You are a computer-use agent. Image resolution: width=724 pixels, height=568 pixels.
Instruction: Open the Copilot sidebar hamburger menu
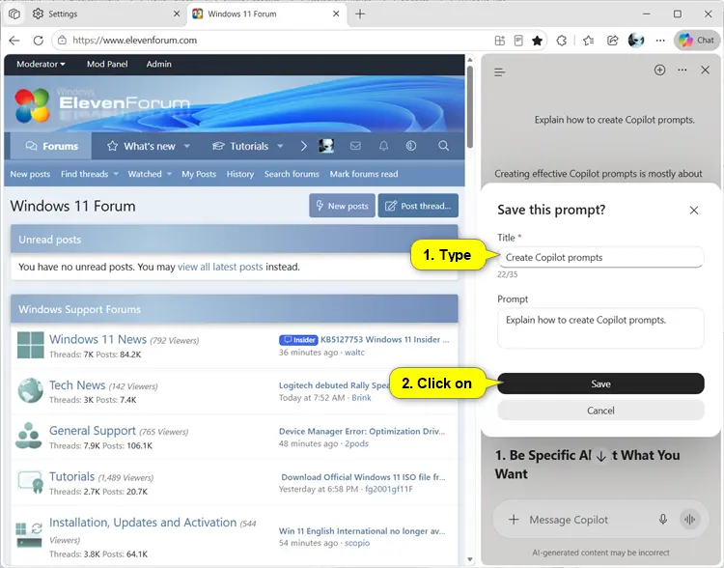pos(500,72)
